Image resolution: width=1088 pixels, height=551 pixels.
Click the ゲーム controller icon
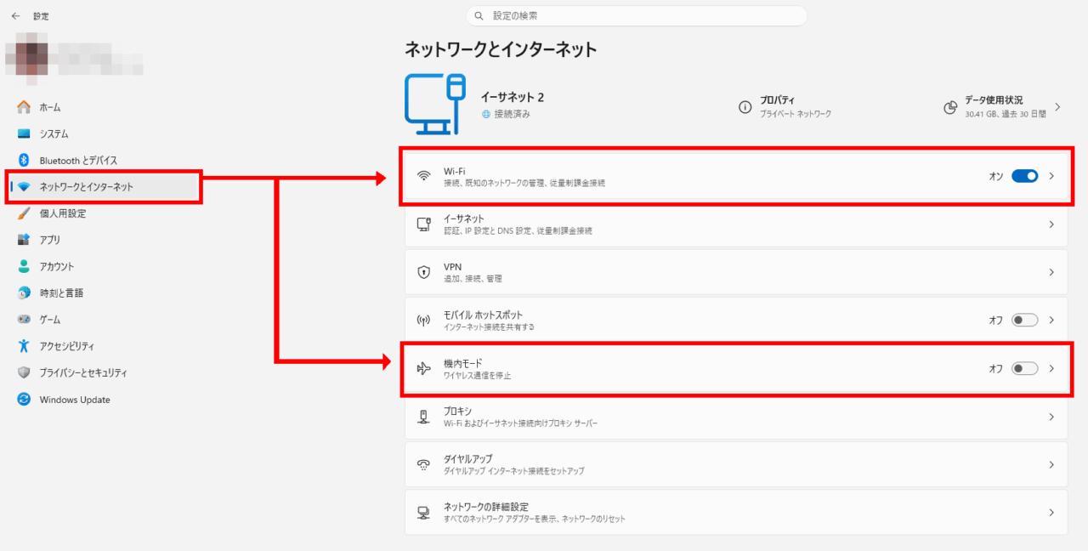(24, 320)
